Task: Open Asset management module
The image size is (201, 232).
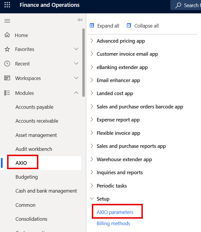Action: point(36,135)
